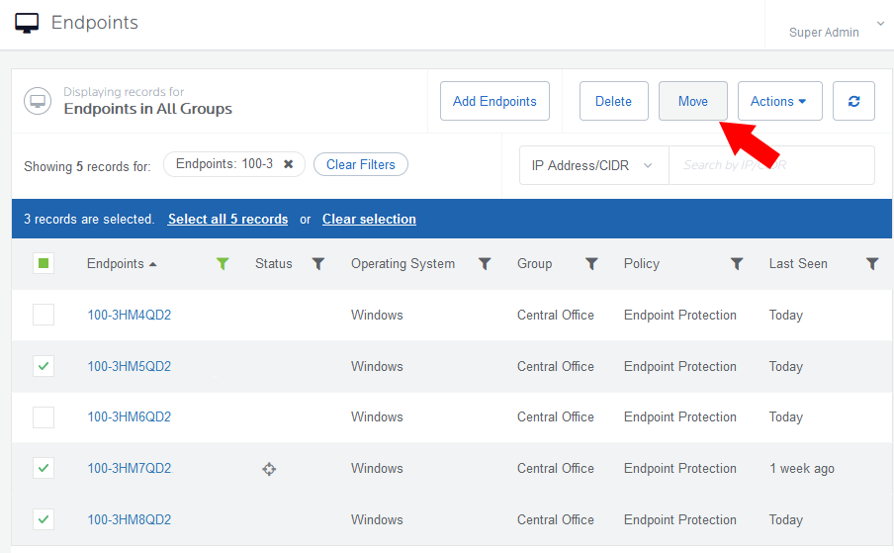
Task: Click the search by IP/CIDR field
Action: 771,165
